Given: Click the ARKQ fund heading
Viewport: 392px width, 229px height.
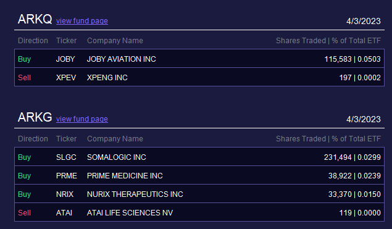Looking at the screenshot, I should 35,19.
